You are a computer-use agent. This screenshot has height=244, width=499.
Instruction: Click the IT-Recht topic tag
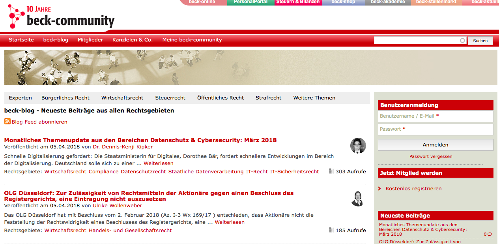pyautogui.click(x=257, y=172)
